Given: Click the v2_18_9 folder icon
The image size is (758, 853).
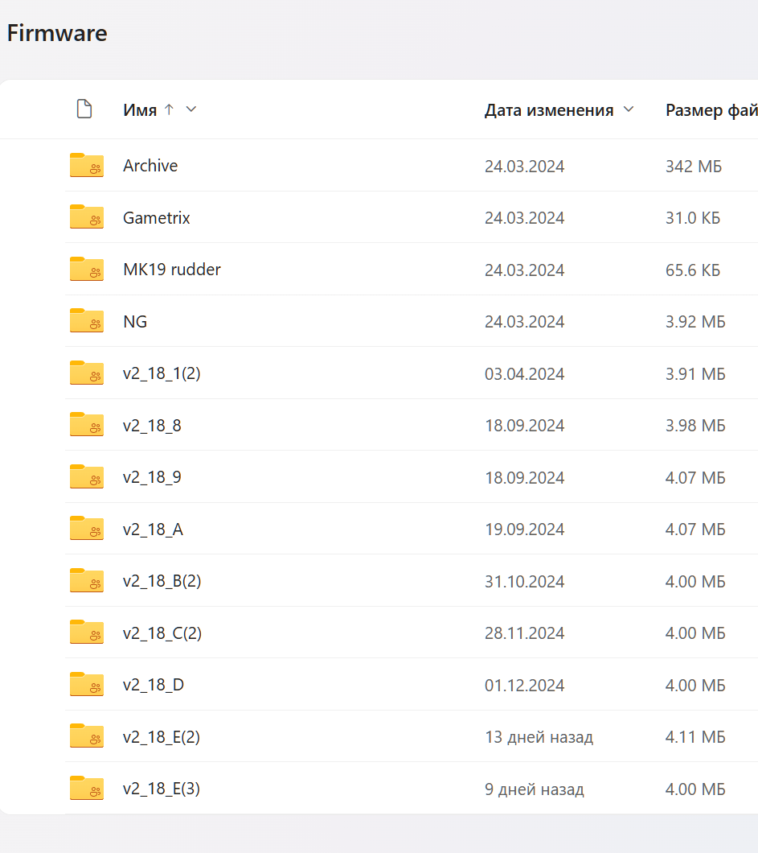Looking at the screenshot, I should tap(86, 476).
